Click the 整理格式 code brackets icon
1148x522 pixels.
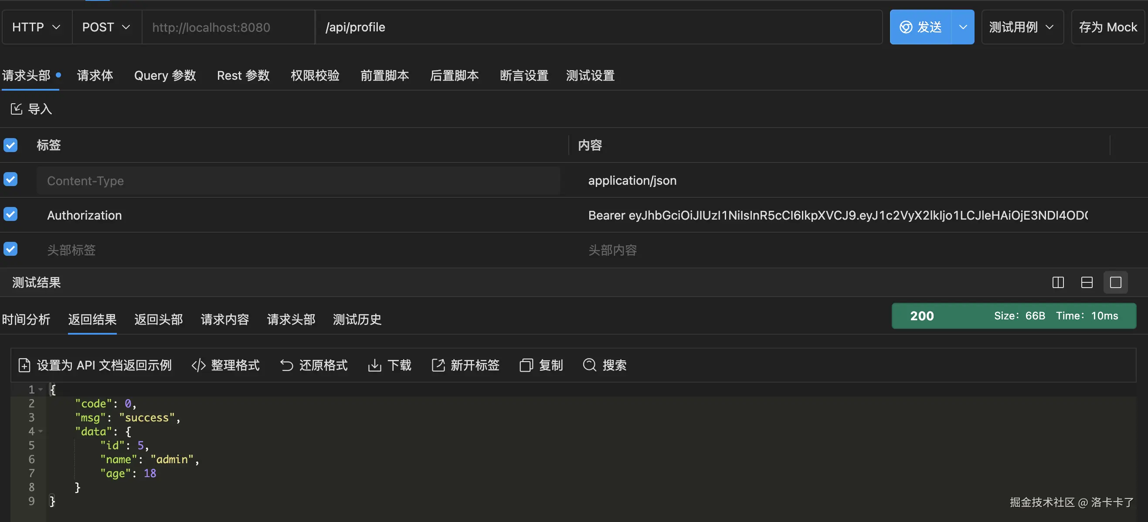(198, 365)
